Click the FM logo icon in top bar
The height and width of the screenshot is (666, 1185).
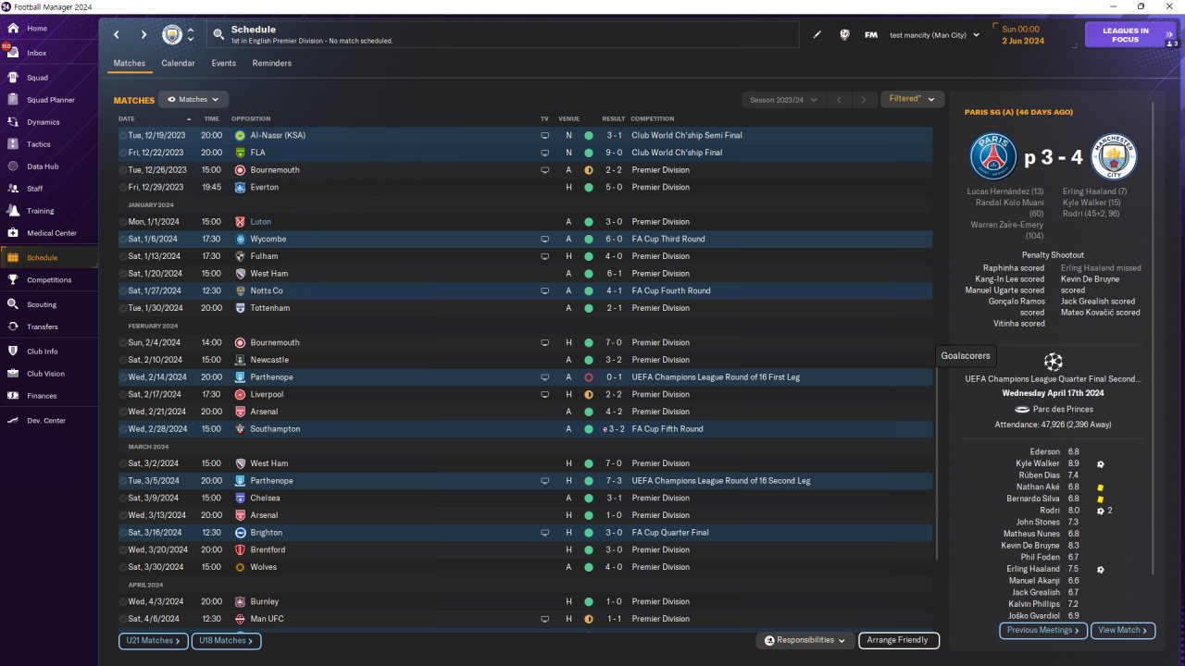(871, 35)
